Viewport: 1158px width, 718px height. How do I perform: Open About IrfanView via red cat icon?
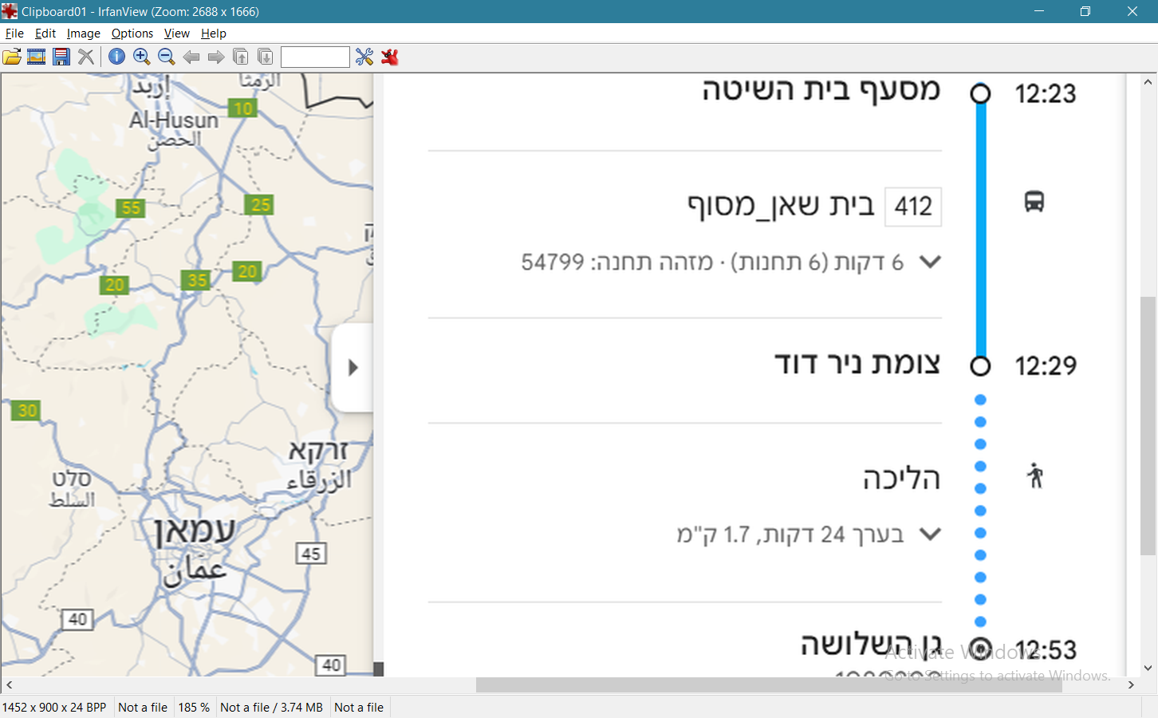pos(389,57)
